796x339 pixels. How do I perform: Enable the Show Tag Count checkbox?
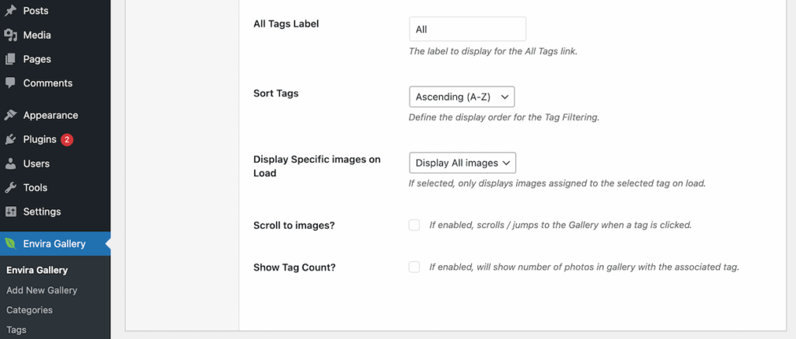coord(414,267)
